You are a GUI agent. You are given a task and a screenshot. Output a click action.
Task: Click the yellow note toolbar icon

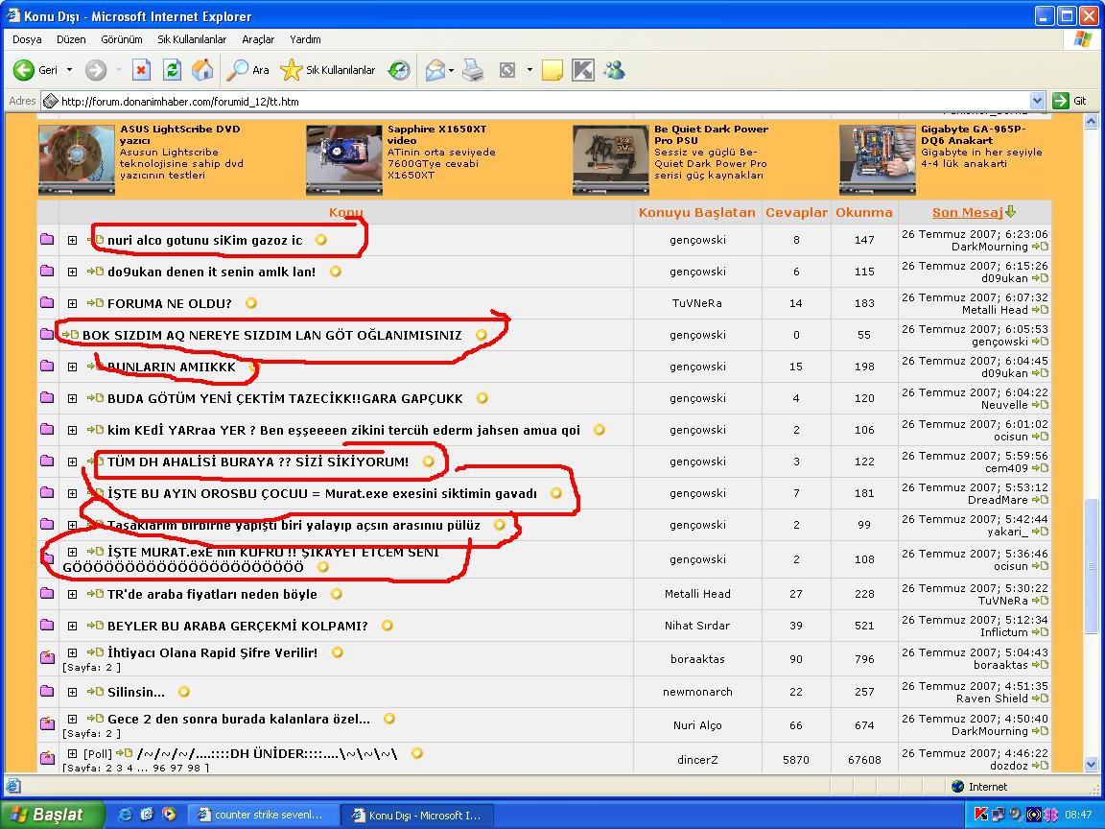point(552,70)
